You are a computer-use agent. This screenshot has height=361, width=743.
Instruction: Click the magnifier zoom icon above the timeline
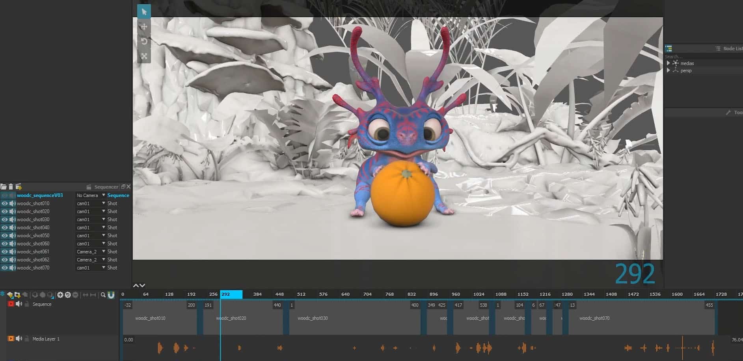point(103,294)
